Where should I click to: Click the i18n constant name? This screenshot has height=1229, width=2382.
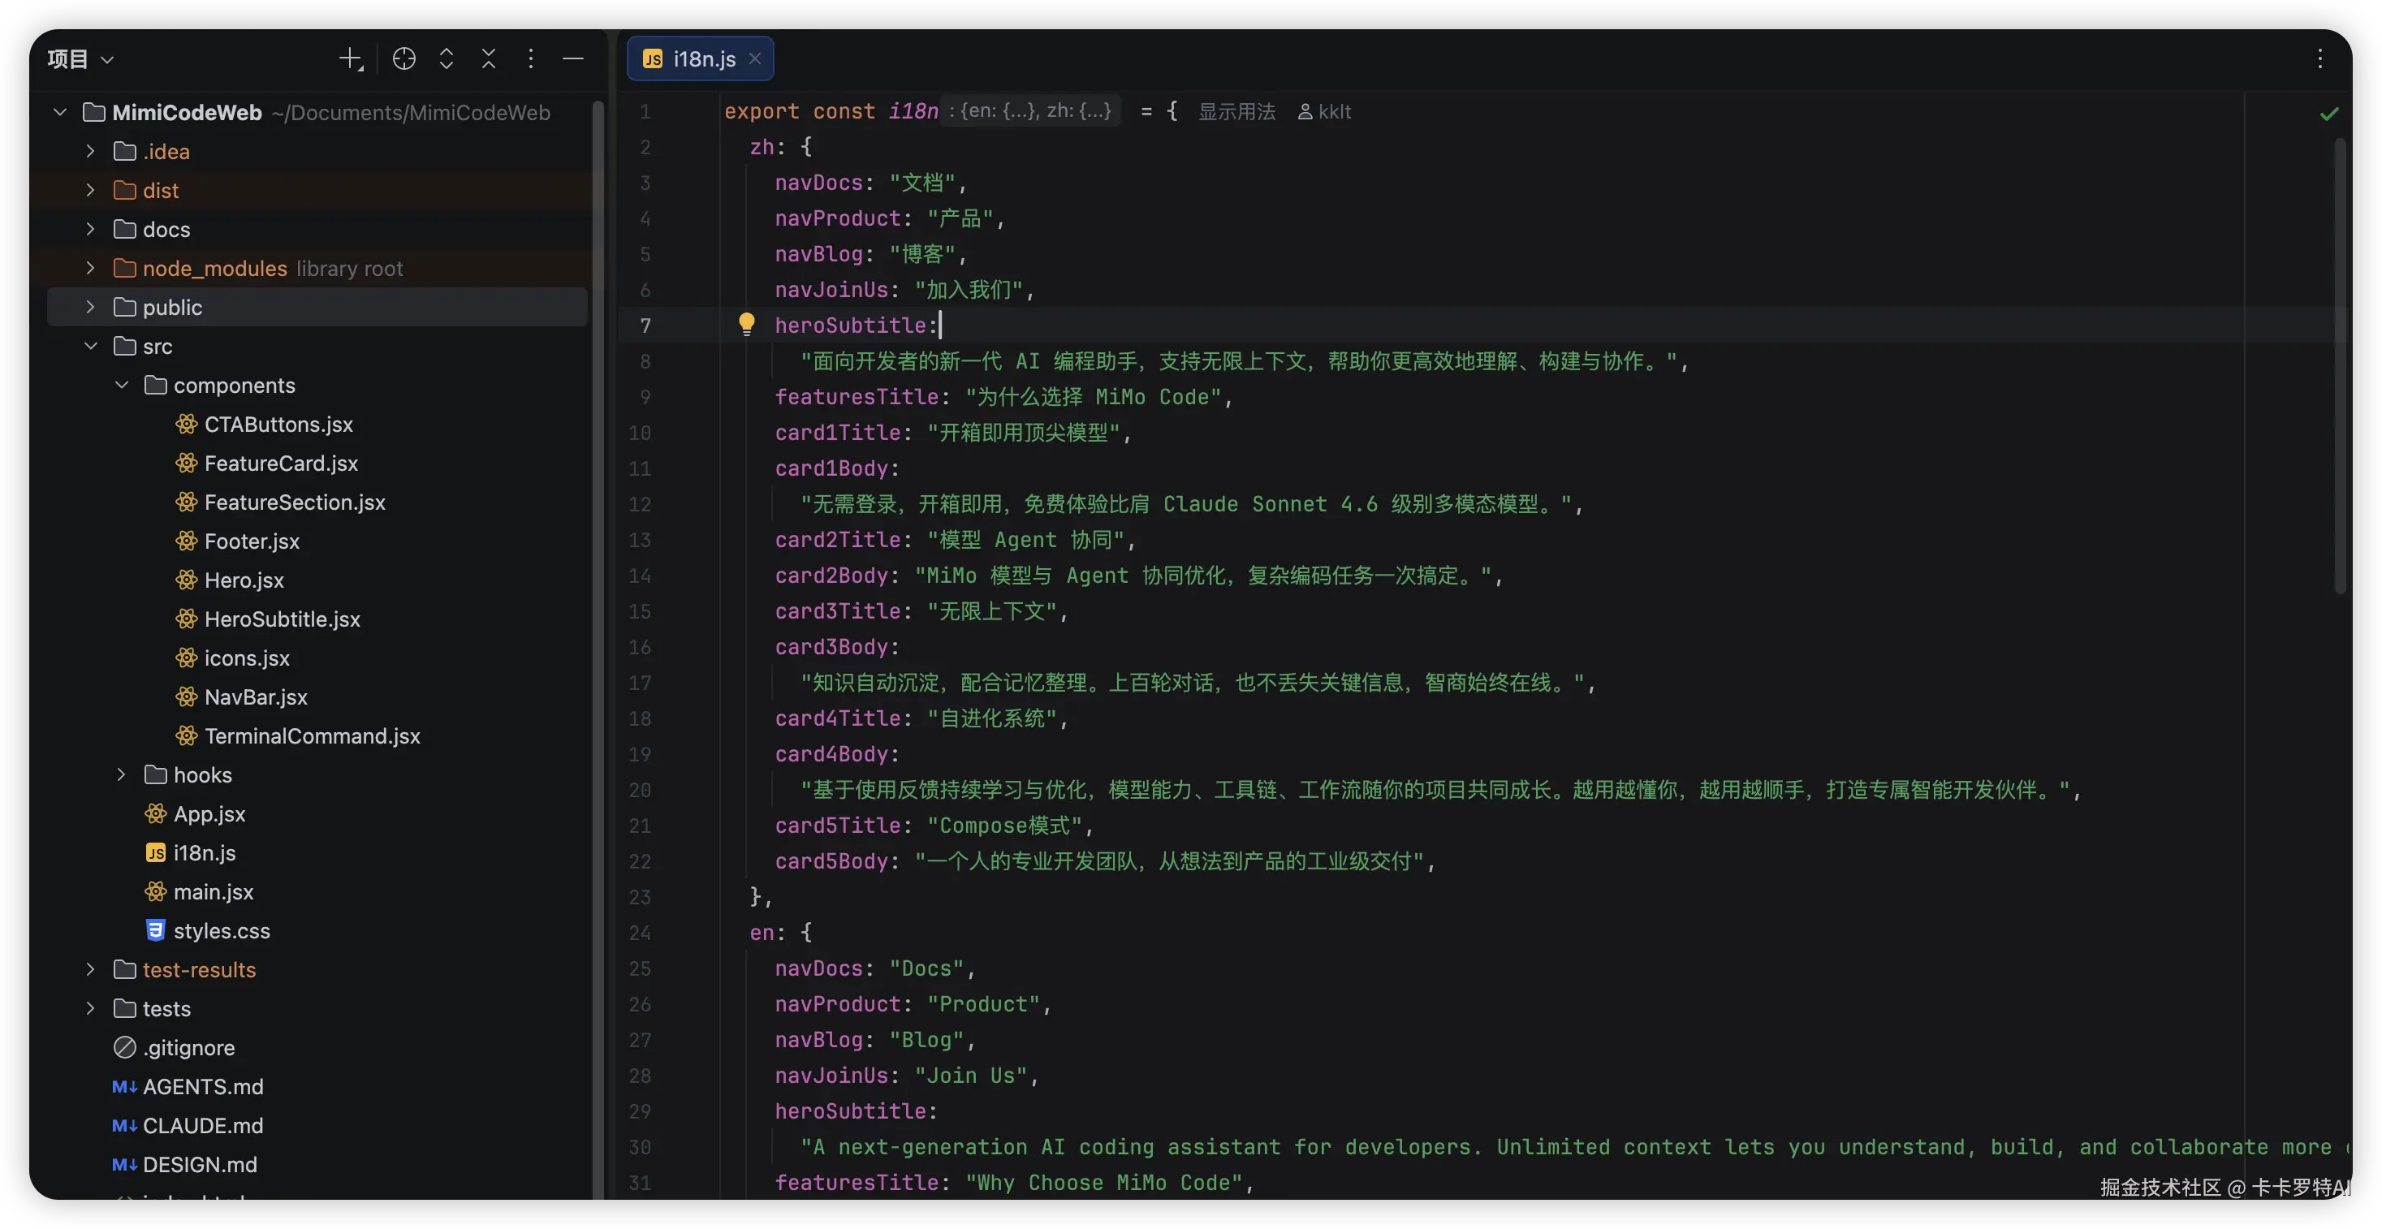pos(913,112)
